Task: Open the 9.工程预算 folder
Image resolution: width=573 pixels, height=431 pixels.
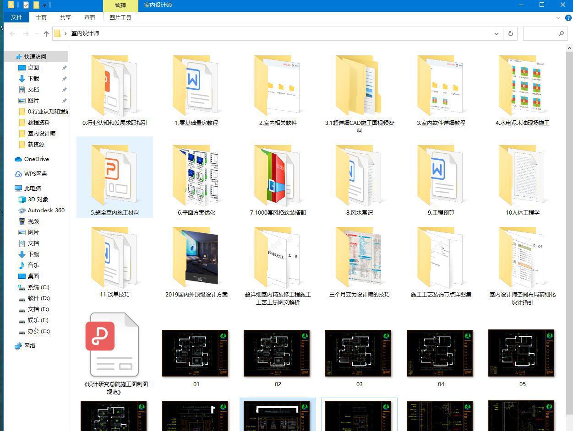Action: point(441,180)
